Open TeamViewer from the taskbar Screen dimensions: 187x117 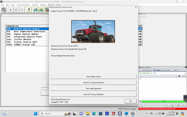click(x=120, y=113)
